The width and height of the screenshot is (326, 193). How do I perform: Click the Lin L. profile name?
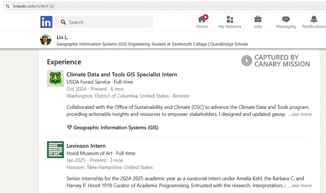62,37
